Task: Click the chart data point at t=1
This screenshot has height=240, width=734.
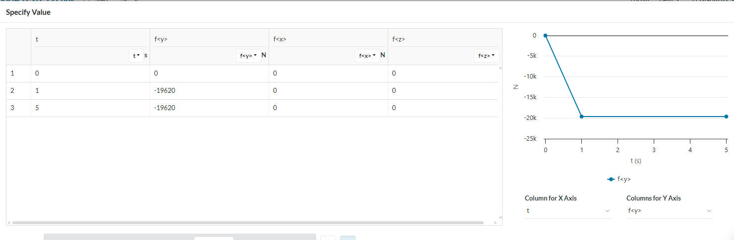Action: 581,117
